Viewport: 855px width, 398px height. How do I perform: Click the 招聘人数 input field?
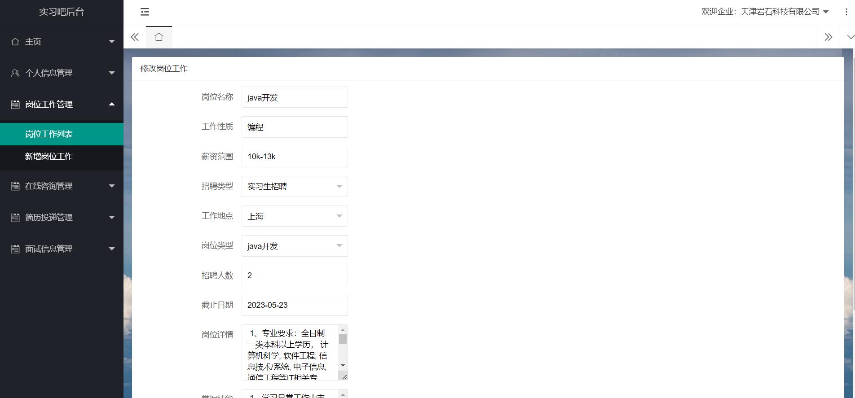[x=295, y=276]
